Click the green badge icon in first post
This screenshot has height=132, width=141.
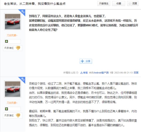[x=7, y=41]
